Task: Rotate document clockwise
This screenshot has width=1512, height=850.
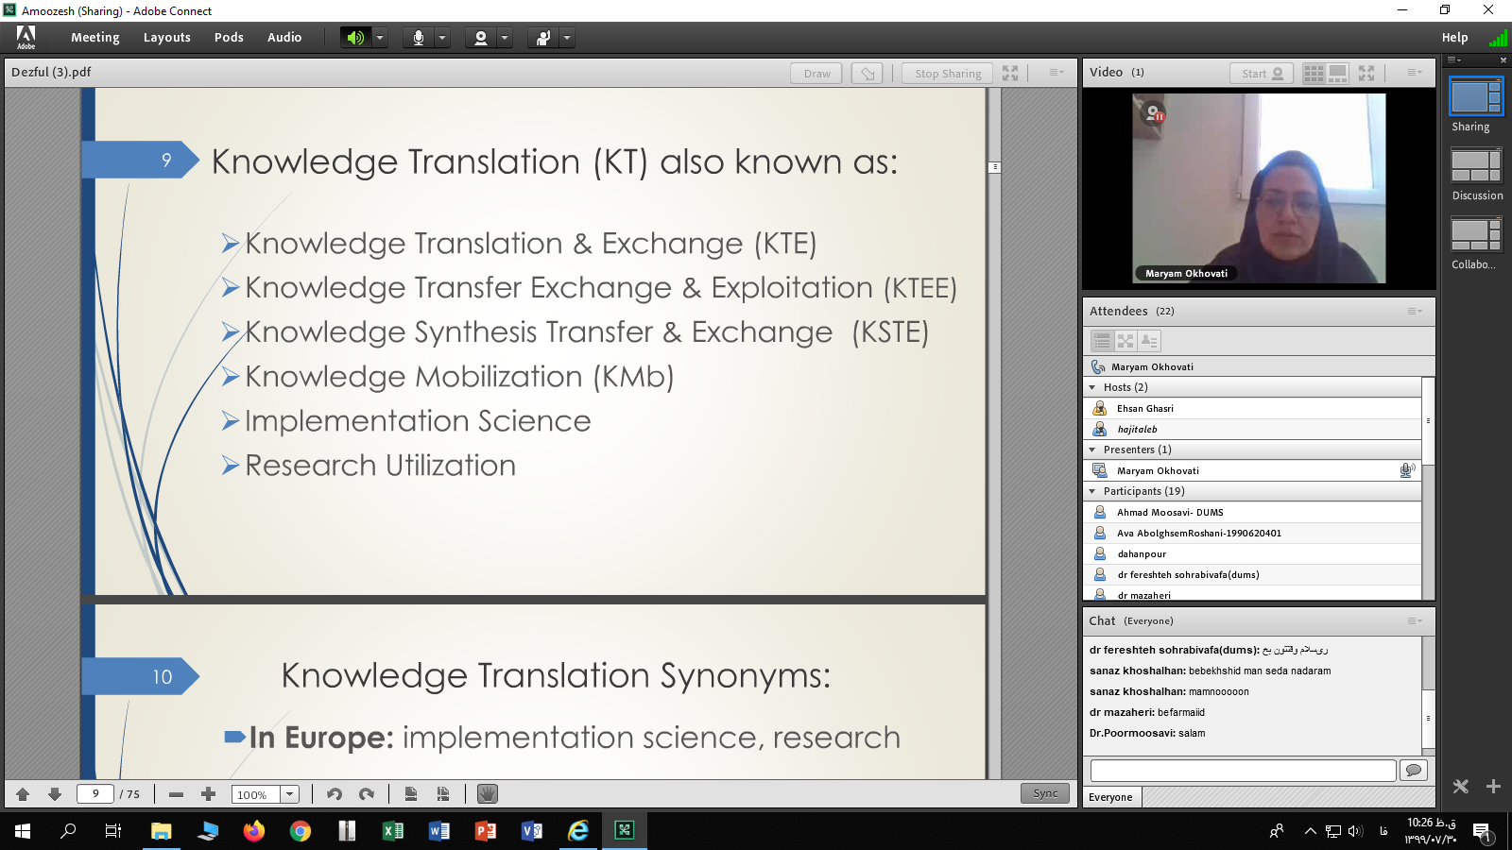Action: tap(367, 794)
